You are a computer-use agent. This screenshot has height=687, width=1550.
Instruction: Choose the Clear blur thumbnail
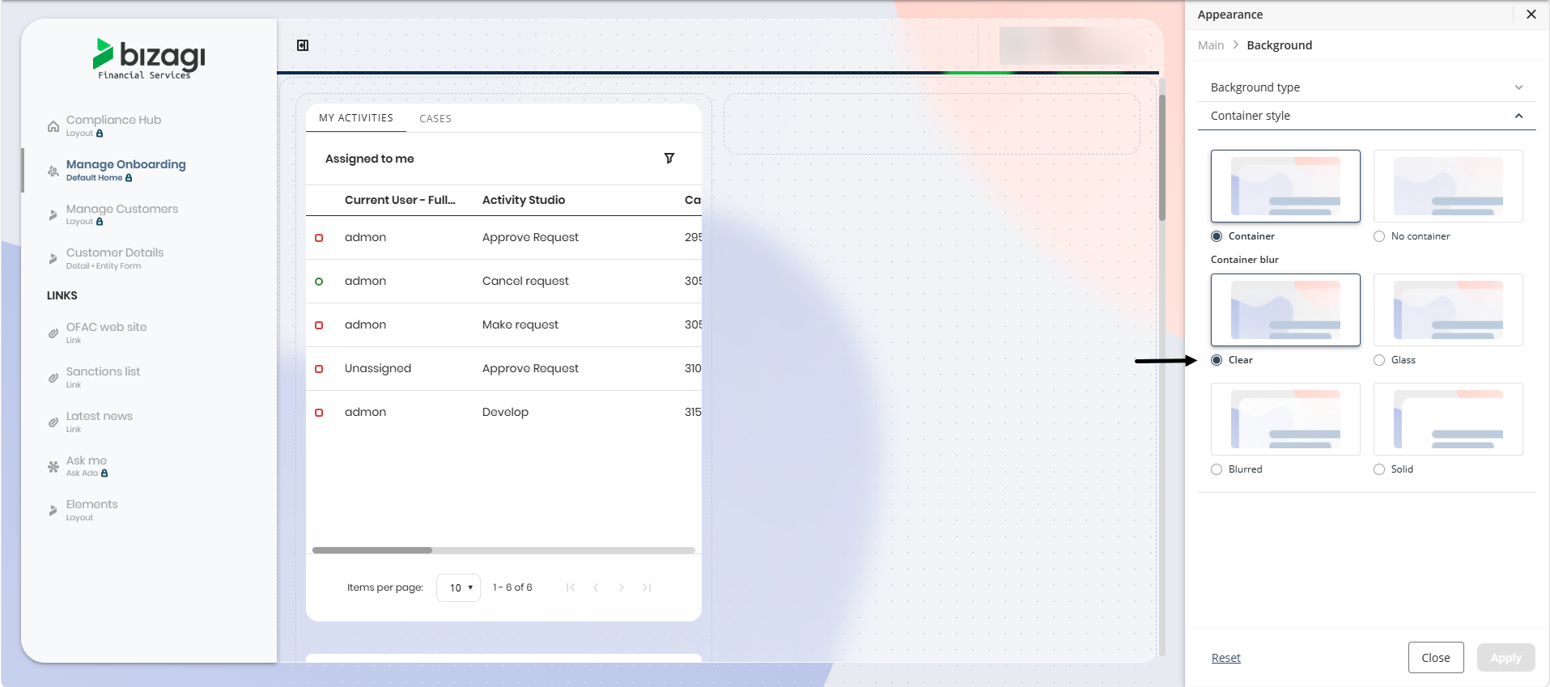click(x=1285, y=310)
